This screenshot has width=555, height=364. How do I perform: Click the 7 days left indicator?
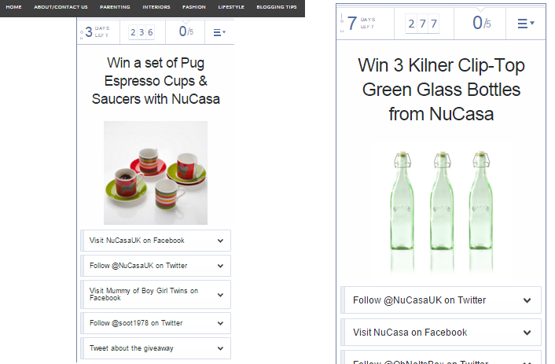(361, 24)
